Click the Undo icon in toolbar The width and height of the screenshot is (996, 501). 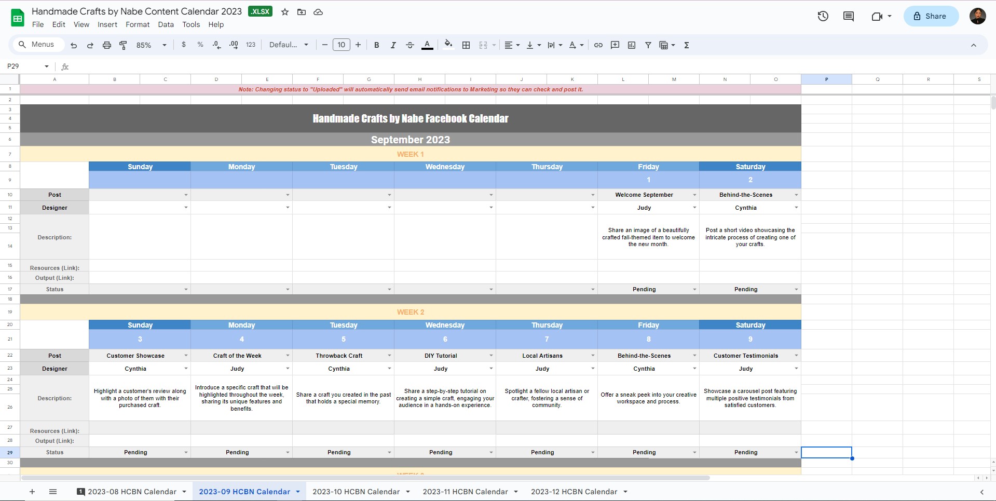click(74, 45)
